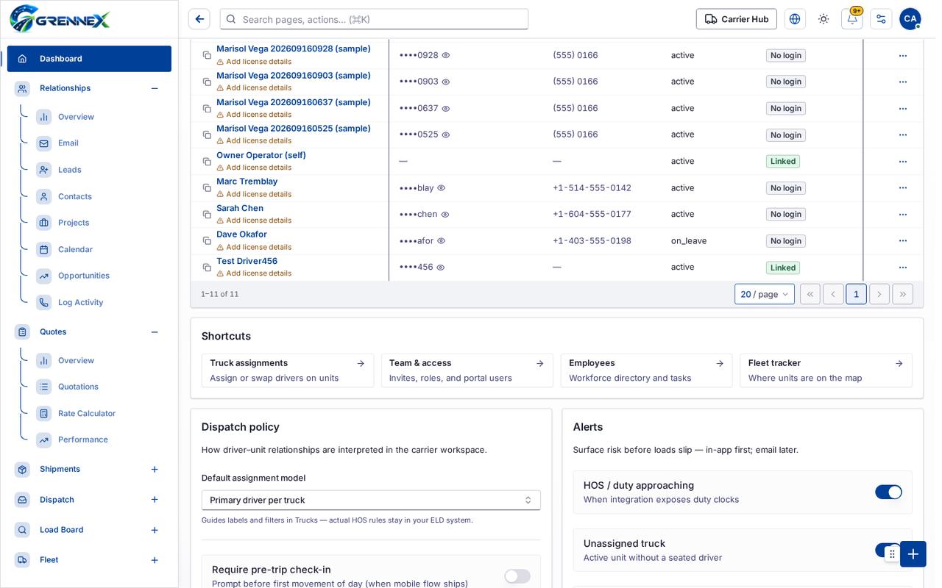Focus the Search pages, actions field
Viewport: 942px width, 588px height.
[374, 19]
